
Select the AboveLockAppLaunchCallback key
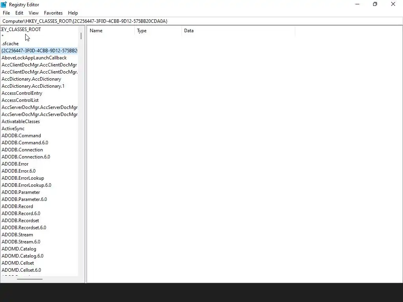[x=34, y=58]
